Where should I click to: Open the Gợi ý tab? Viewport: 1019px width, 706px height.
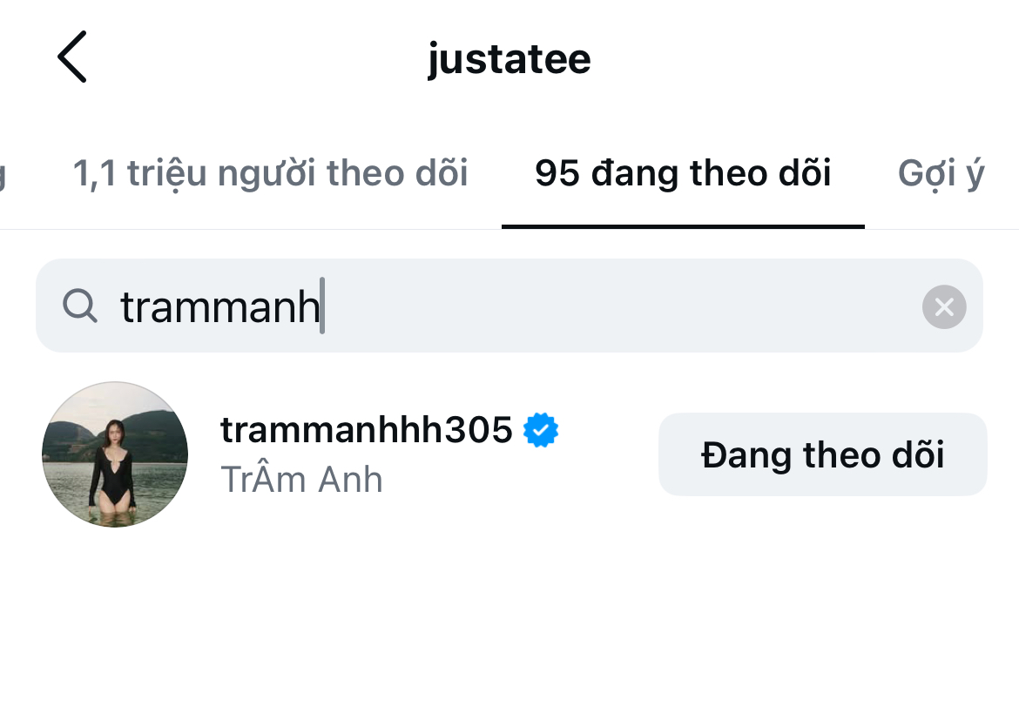tap(941, 174)
